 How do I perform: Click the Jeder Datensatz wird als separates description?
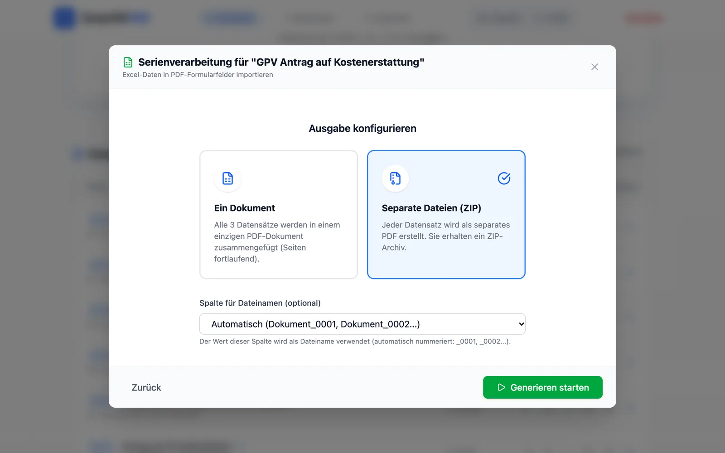(x=446, y=236)
